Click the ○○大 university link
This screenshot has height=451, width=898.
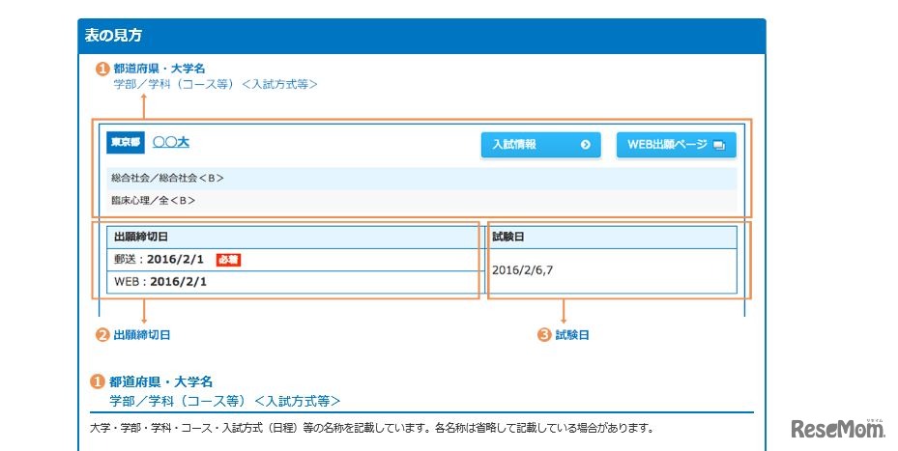(171, 142)
